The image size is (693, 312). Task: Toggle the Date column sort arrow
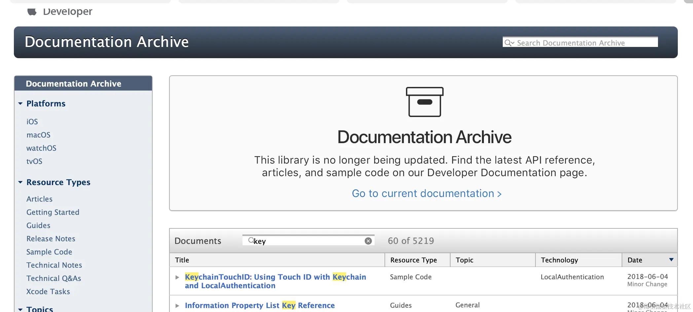click(671, 260)
